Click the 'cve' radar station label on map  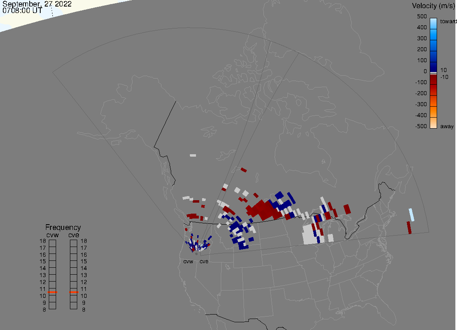[x=204, y=261]
